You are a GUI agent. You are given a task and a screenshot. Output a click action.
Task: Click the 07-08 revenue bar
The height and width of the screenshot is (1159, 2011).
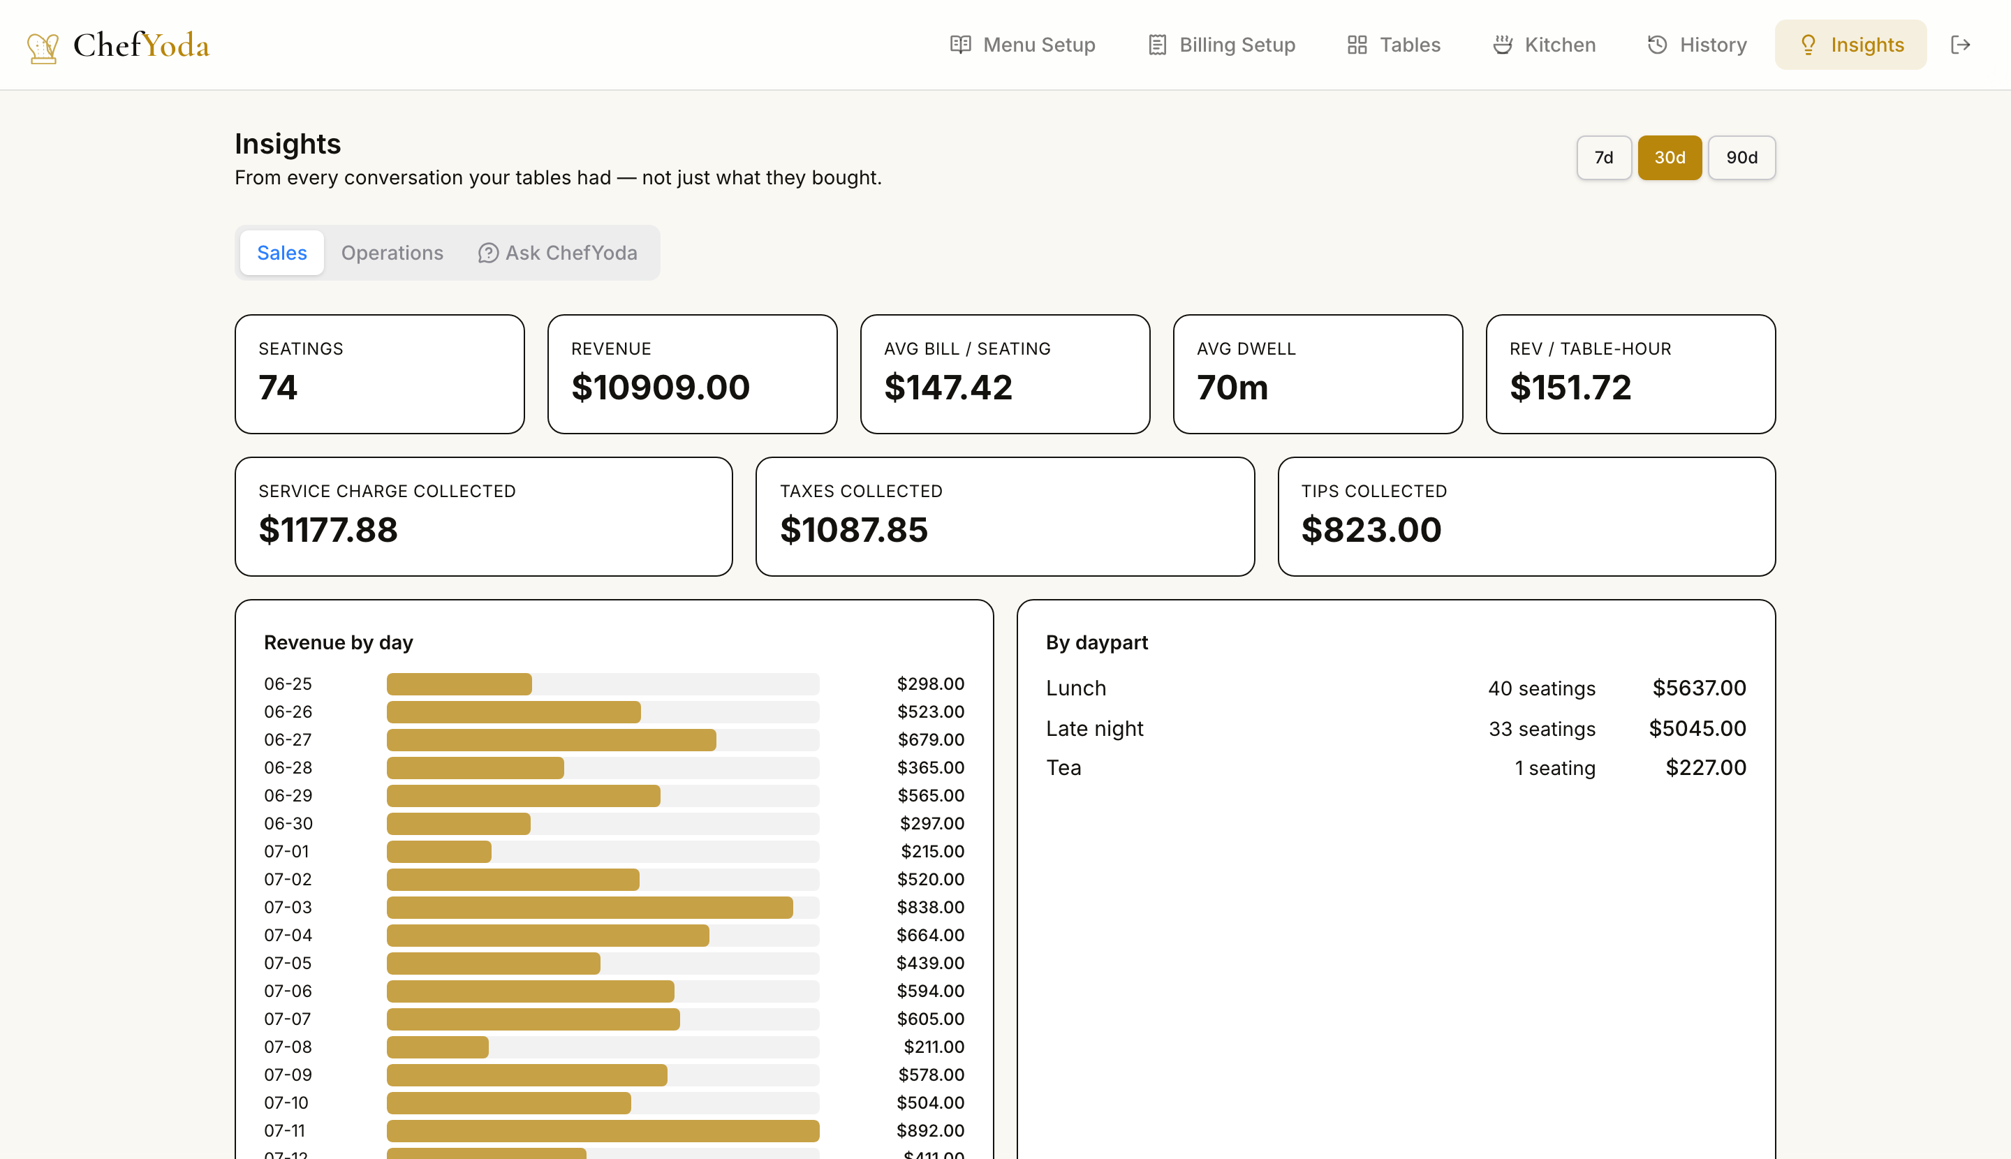[438, 1047]
